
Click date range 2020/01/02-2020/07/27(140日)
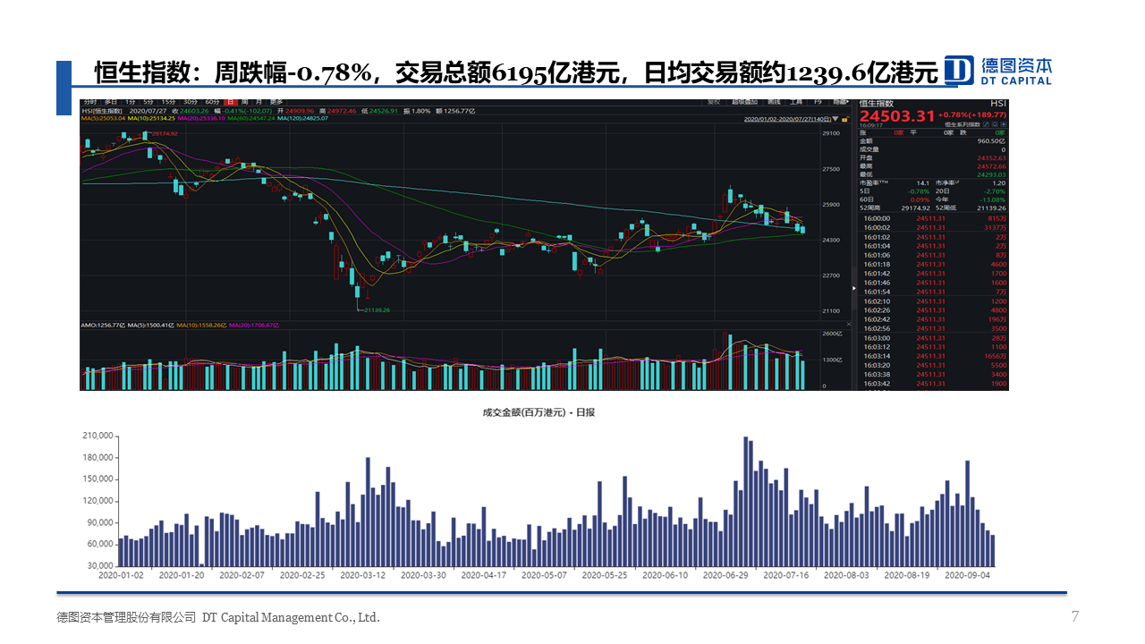point(787,118)
